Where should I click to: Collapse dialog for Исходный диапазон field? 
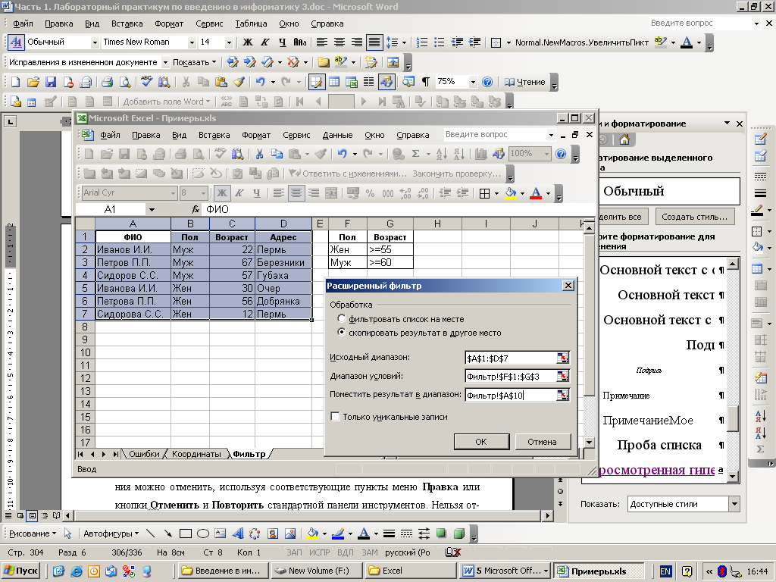tap(563, 358)
